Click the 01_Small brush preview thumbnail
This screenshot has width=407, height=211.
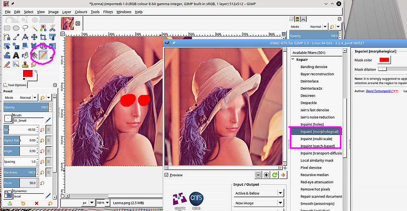[8, 119]
